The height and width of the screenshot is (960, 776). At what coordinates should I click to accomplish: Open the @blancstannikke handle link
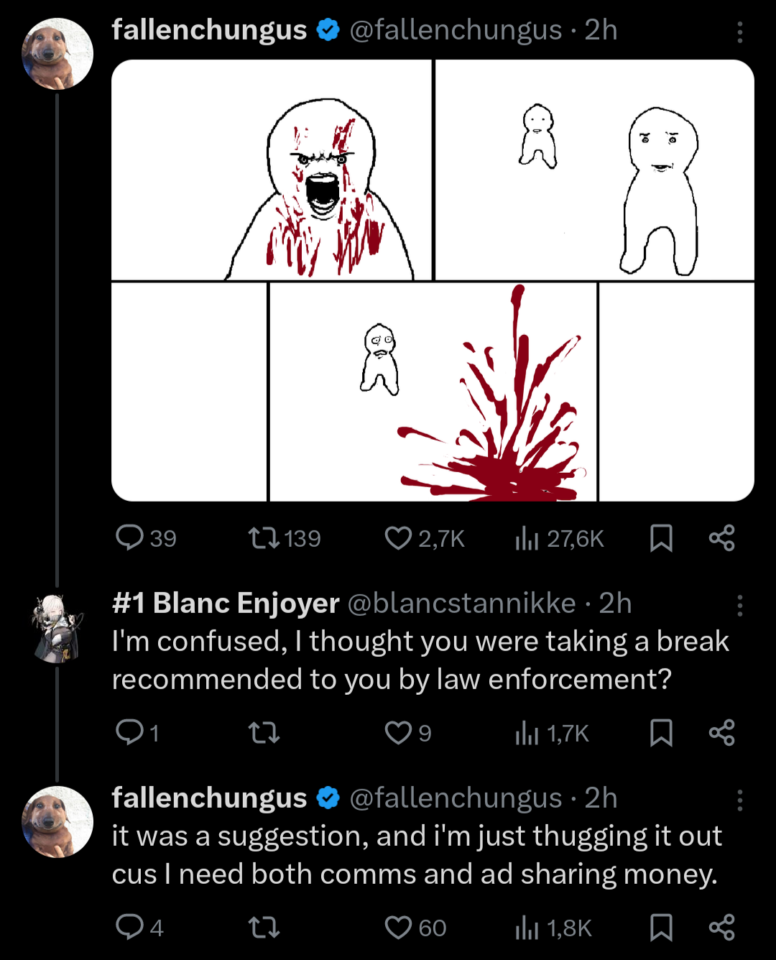click(461, 604)
